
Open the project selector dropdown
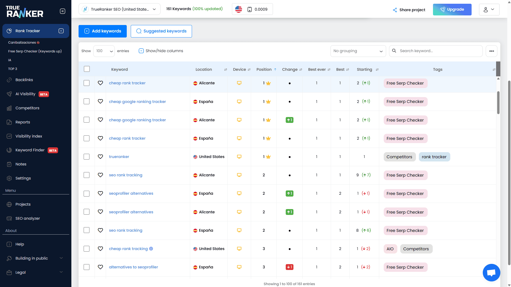coord(120,9)
